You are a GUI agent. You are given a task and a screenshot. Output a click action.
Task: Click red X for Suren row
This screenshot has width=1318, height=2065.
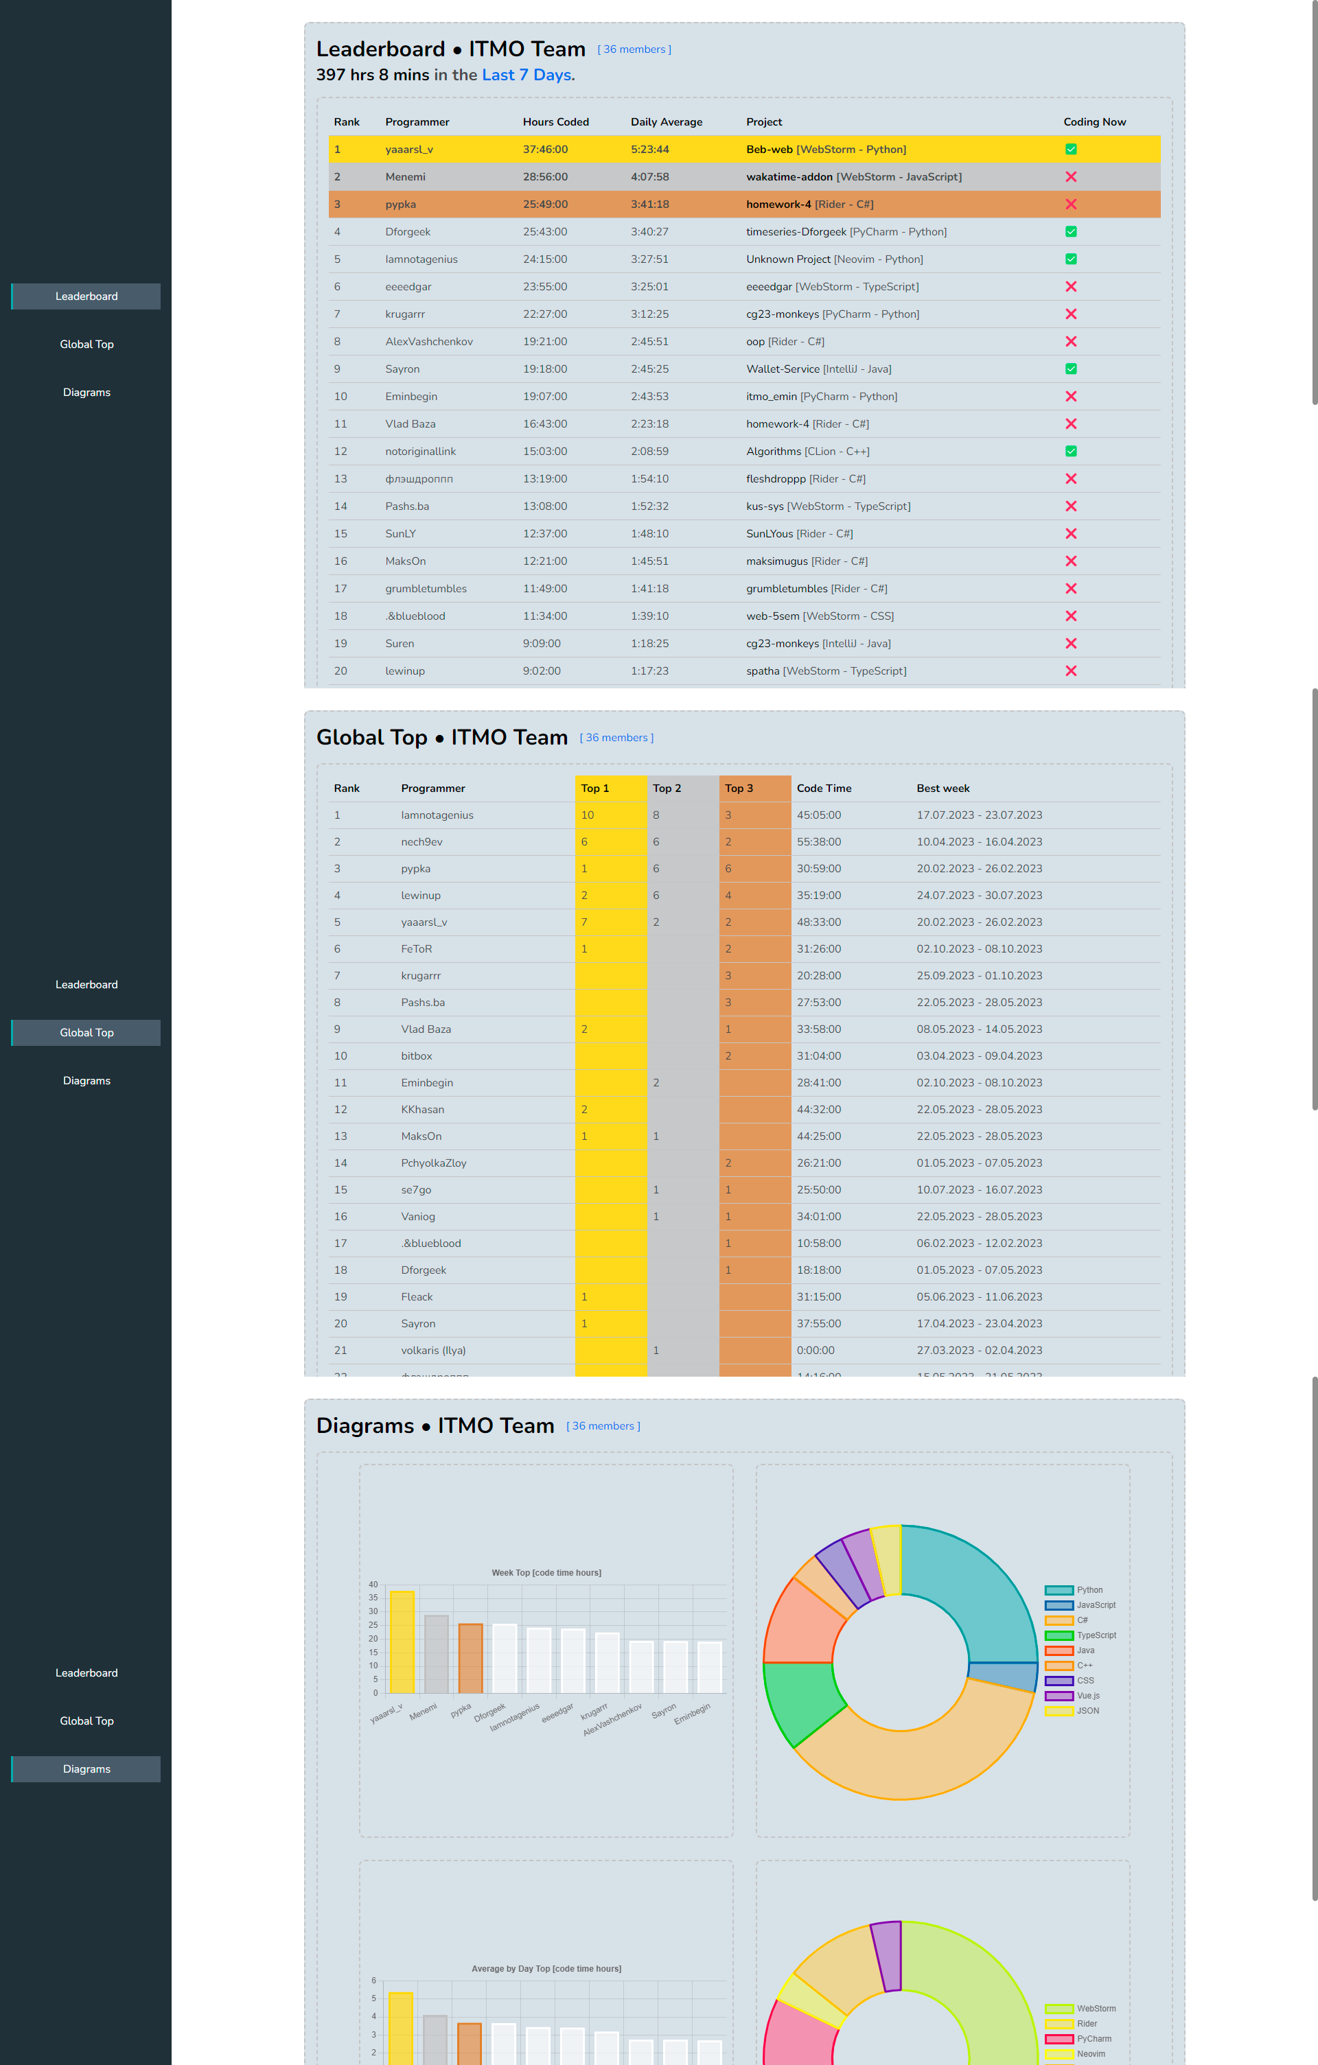click(x=1070, y=643)
